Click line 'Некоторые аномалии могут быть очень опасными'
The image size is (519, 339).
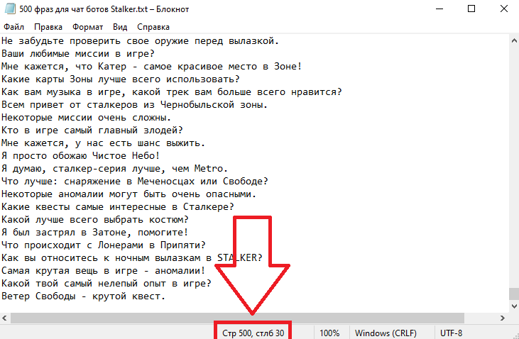tap(129, 194)
